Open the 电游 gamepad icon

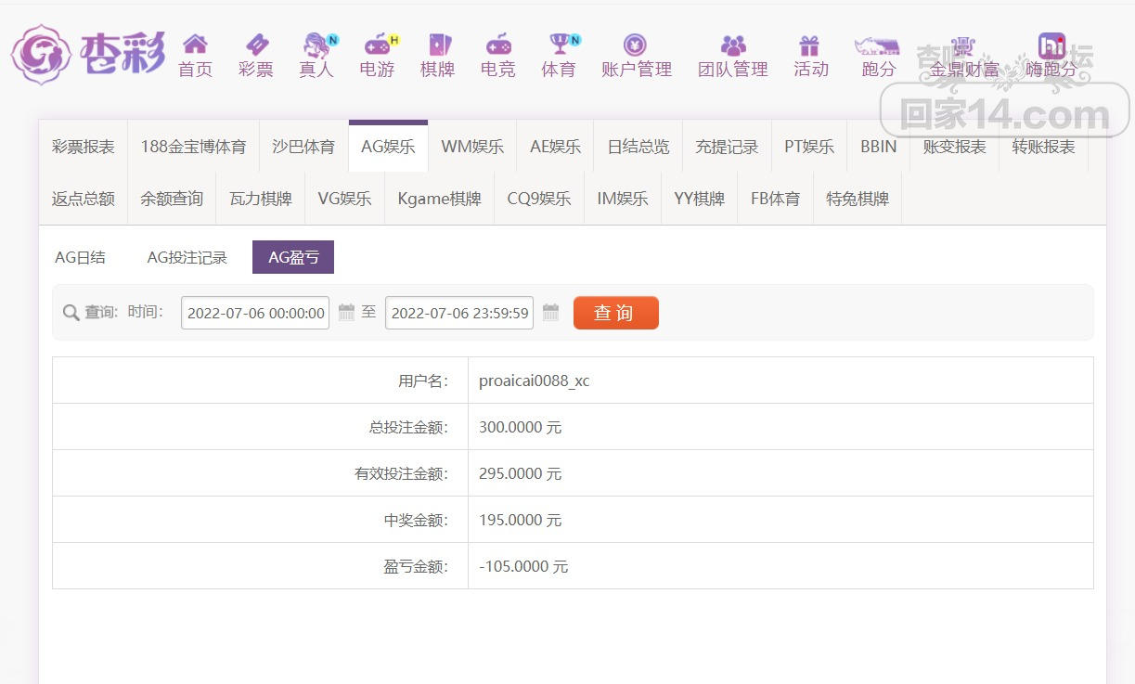(377, 45)
